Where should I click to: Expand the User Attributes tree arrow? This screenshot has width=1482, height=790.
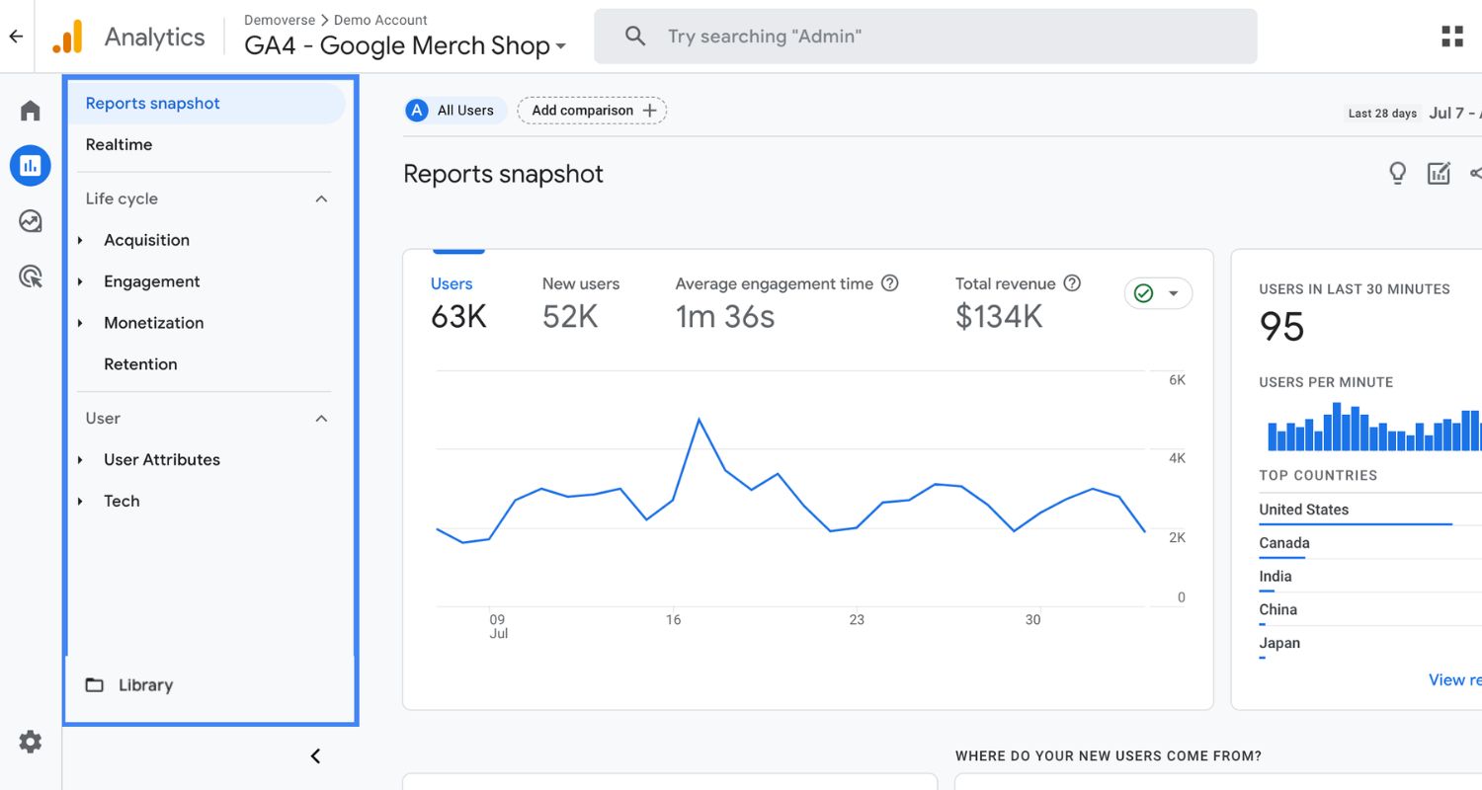click(80, 460)
